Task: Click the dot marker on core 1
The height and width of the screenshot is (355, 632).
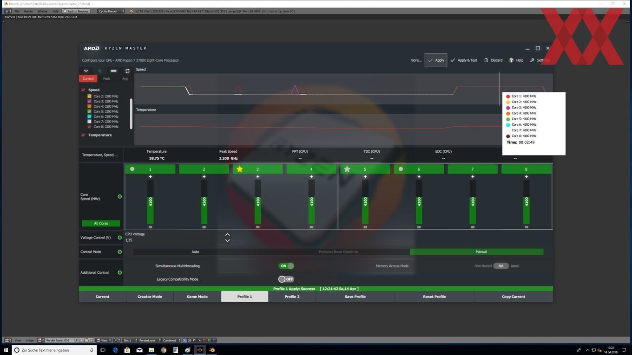Action: (132, 169)
